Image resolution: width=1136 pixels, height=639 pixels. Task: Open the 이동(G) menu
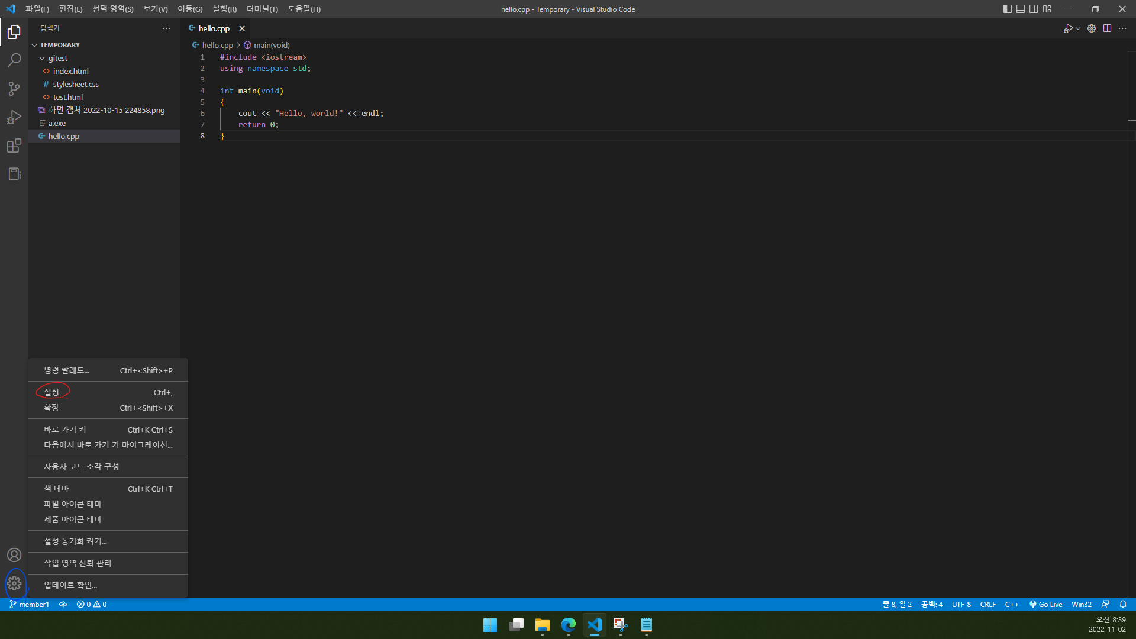click(190, 9)
